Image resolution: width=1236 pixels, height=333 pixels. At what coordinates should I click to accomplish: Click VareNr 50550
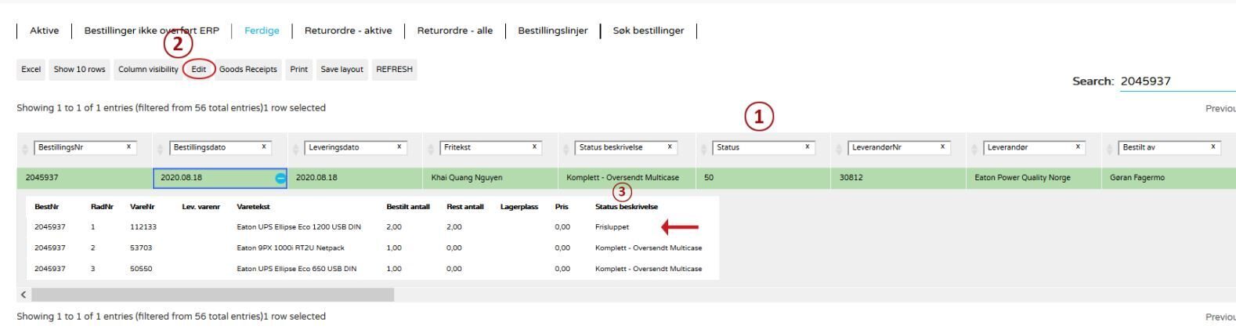(x=141, y=269)
